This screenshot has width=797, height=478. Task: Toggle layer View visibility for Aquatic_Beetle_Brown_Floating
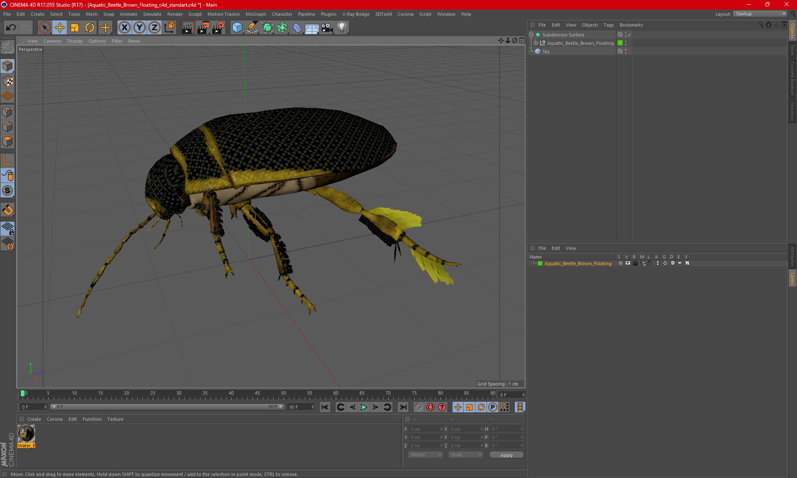click(628, 263)
